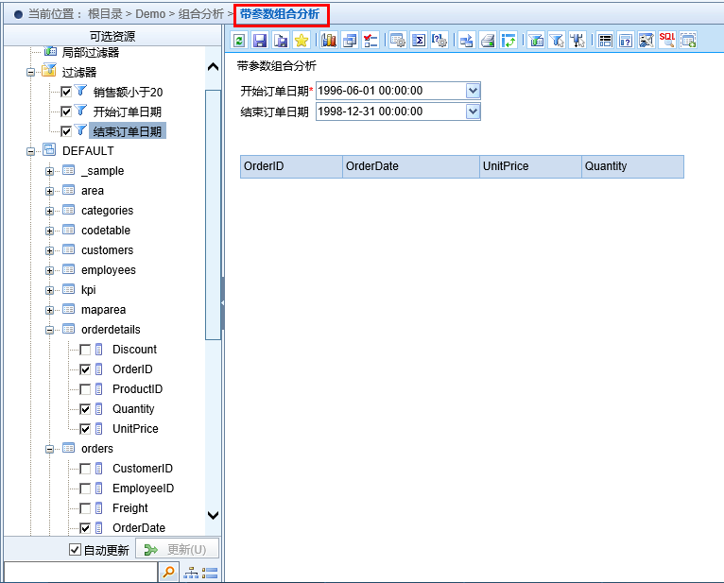Uncheck the UnitPrice field checkbox
This screenshot has height=583, width=724.
point(85,429)
